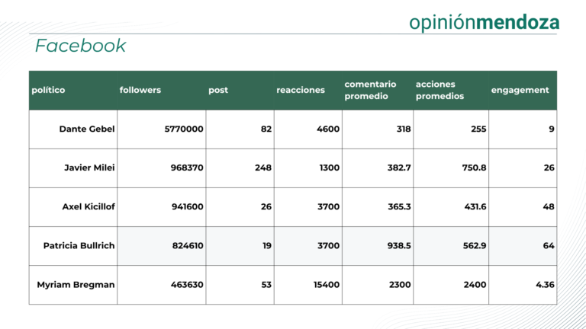Click the 4.36 engagement cell

[x=523, y=285]
